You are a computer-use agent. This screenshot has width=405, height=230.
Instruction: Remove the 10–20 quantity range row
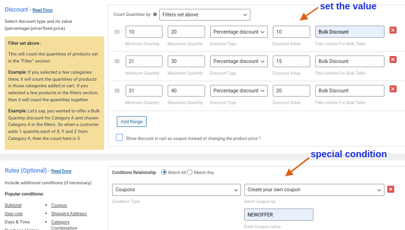click(x=393, y=31)
